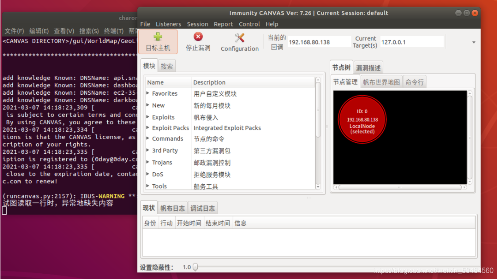
Task: Click the Current Target field 127.0.0.1
Action: coord(412,42)
